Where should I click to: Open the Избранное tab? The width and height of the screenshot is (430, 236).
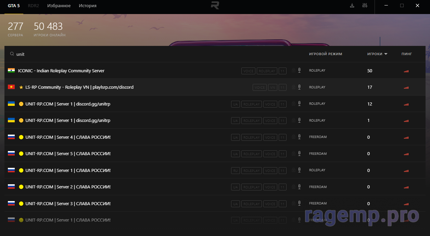tap(59, 6)
